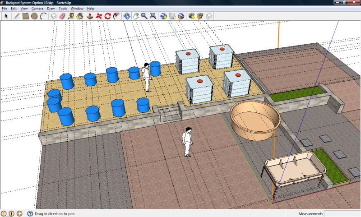Viewport: 361px width, 217px height.
Task: Select the arrow Select tool
Action: 6,16
